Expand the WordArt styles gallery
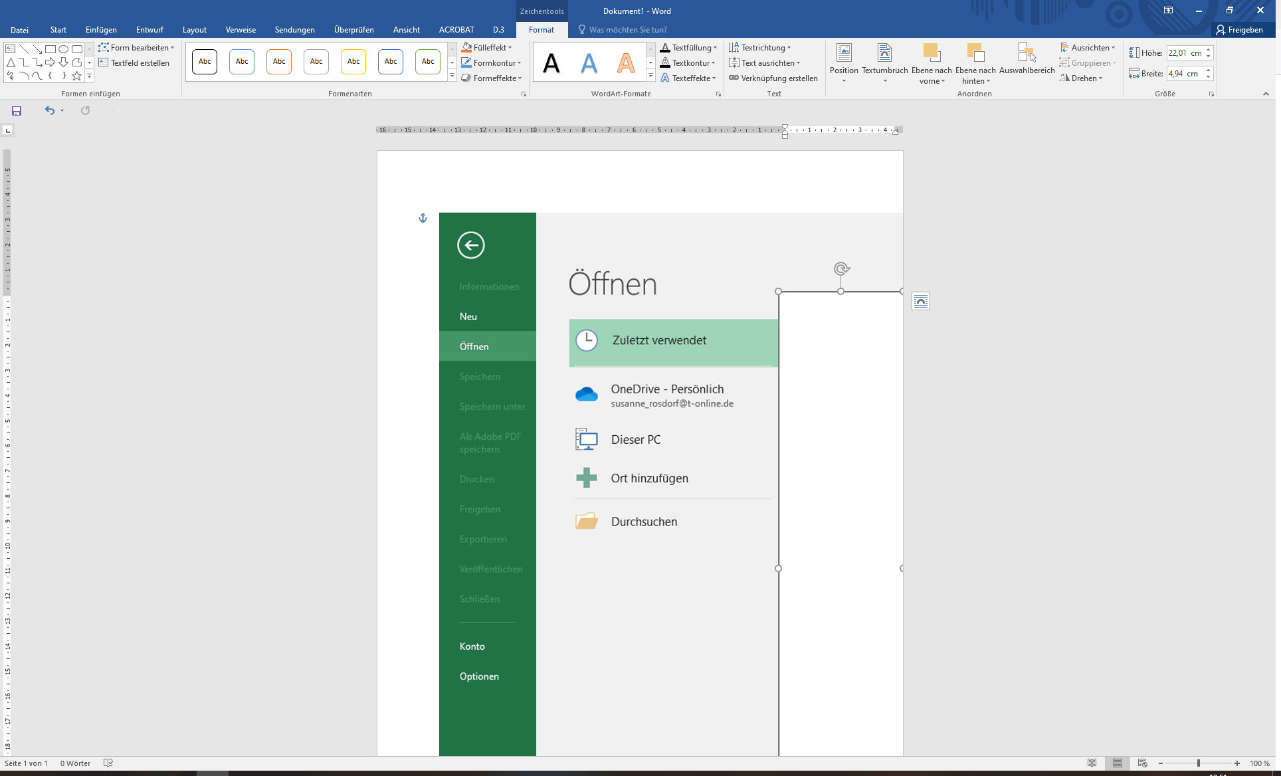 651,76
